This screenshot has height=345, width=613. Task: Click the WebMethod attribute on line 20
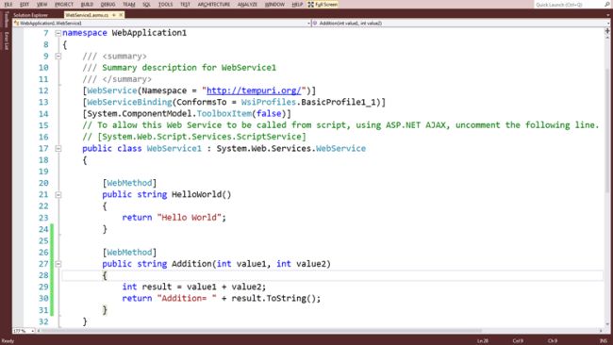point(129,183)
